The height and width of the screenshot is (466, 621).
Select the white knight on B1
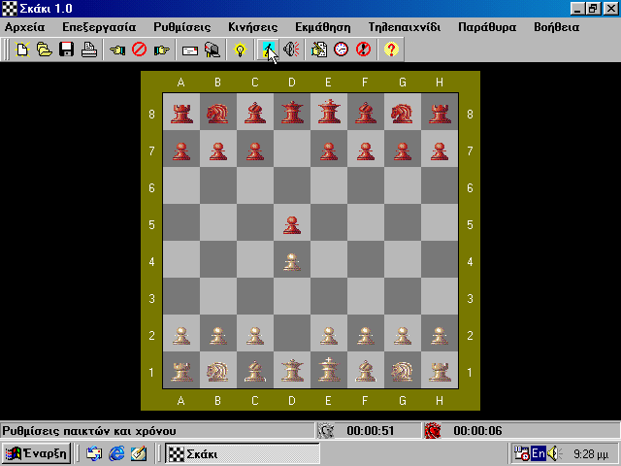pos(217,372)
